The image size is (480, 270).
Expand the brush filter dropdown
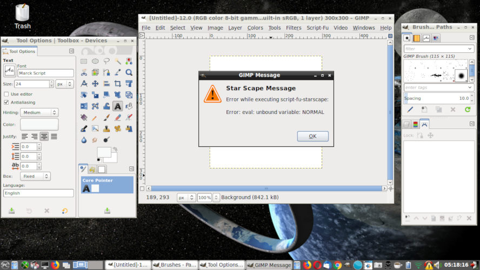(470, 49)
